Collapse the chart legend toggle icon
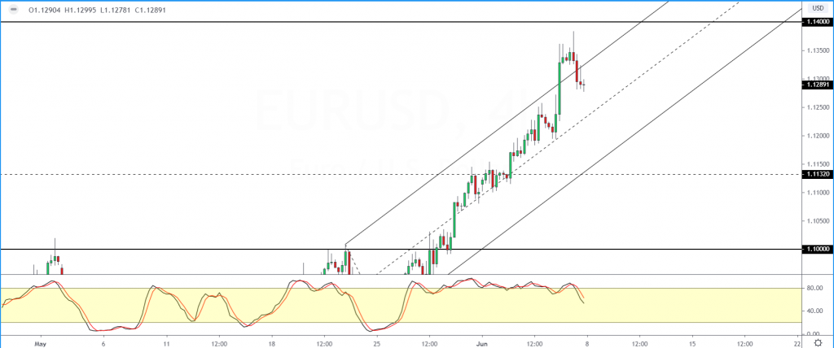This screenshot has width=834, height=348. [13, 10]
